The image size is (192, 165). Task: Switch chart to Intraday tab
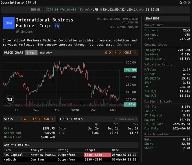[x=46, y=53]
